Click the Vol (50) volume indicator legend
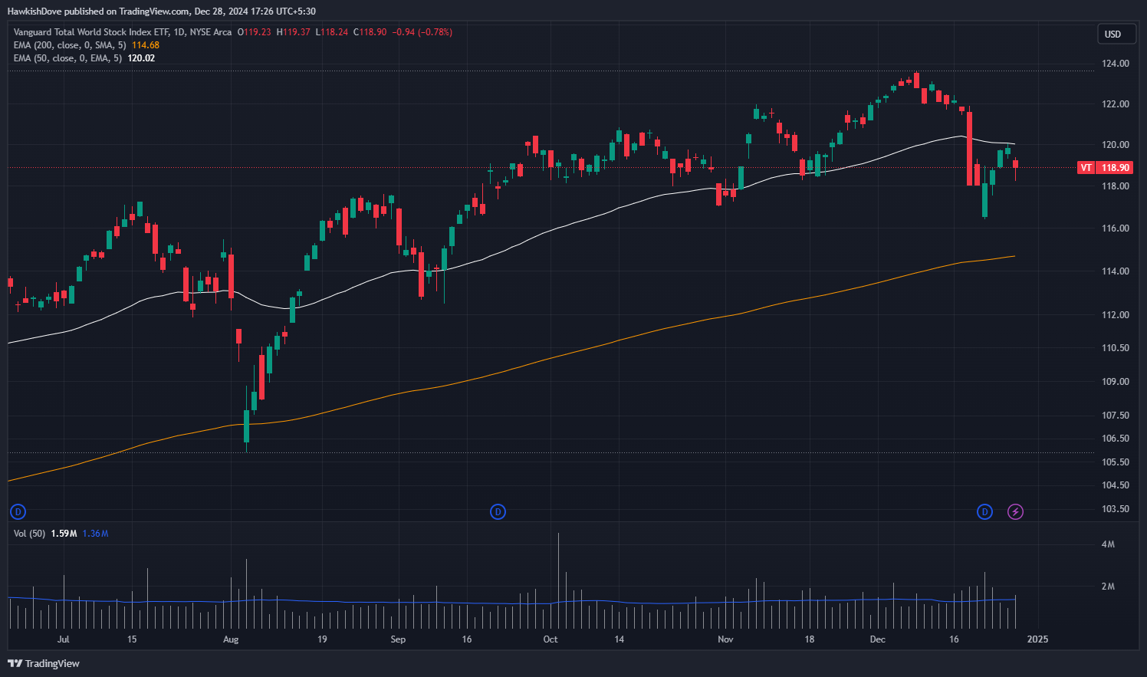 tap(29, 533)
